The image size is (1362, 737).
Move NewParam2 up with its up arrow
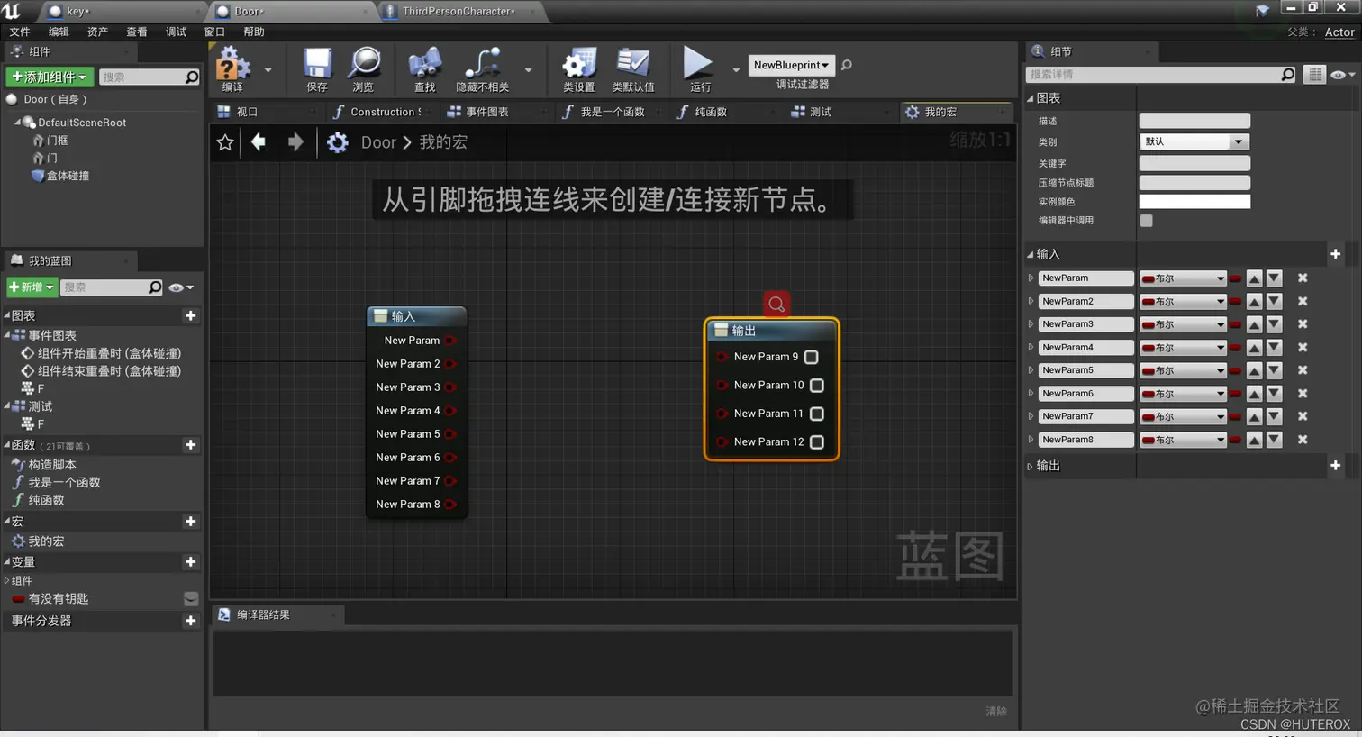[1254, 302]
